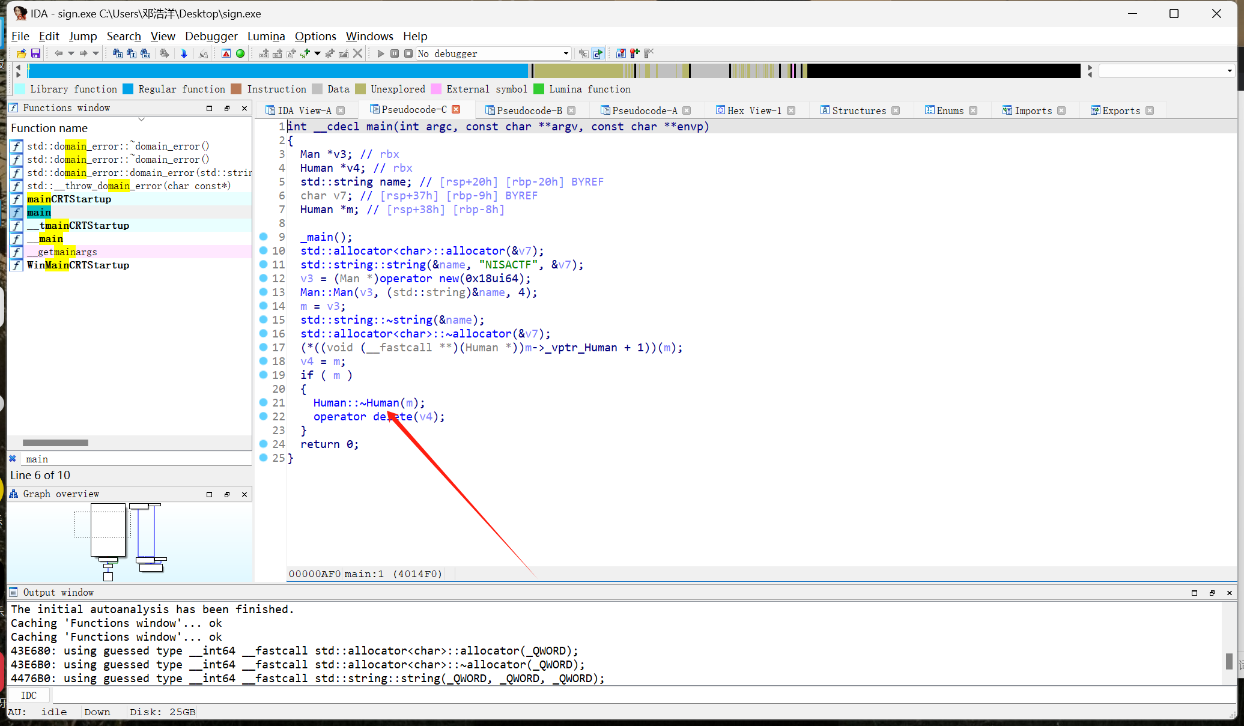Select the mainCRTStartup function row
The width and height of the screenshot is (1244, 726).
[130, 199]
